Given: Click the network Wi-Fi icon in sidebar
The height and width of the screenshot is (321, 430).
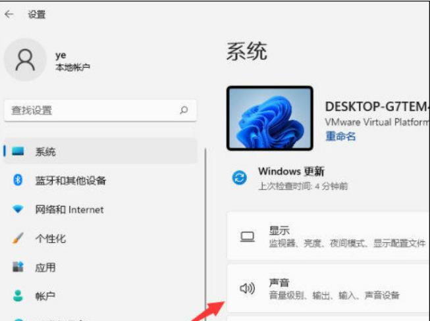Looking at the screenshot, I should (x=18, y=209).
